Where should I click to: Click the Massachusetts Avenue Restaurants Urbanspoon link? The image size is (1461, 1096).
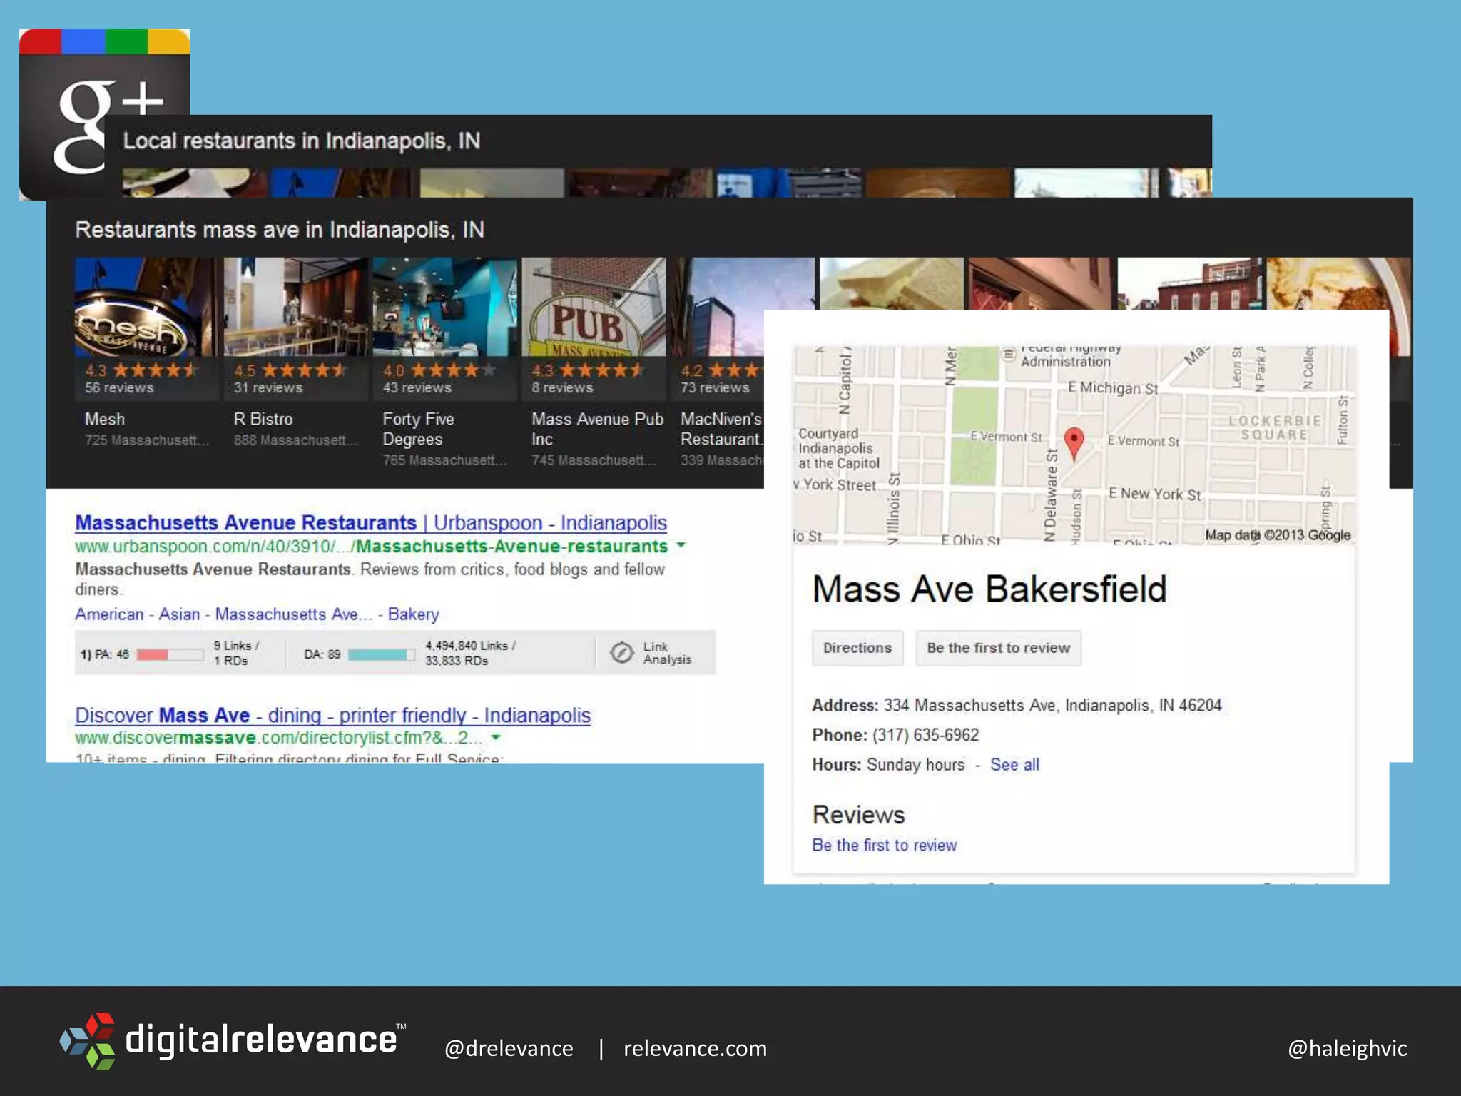(x=371, y=522)
